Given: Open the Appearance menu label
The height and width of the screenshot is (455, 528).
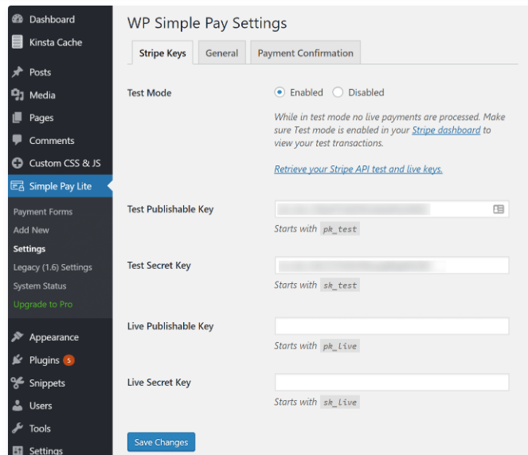Looking at the screenshot, I should pos(54,337).
